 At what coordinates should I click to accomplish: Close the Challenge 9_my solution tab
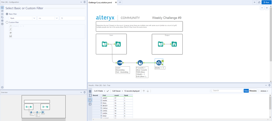[x=116, y=2]
